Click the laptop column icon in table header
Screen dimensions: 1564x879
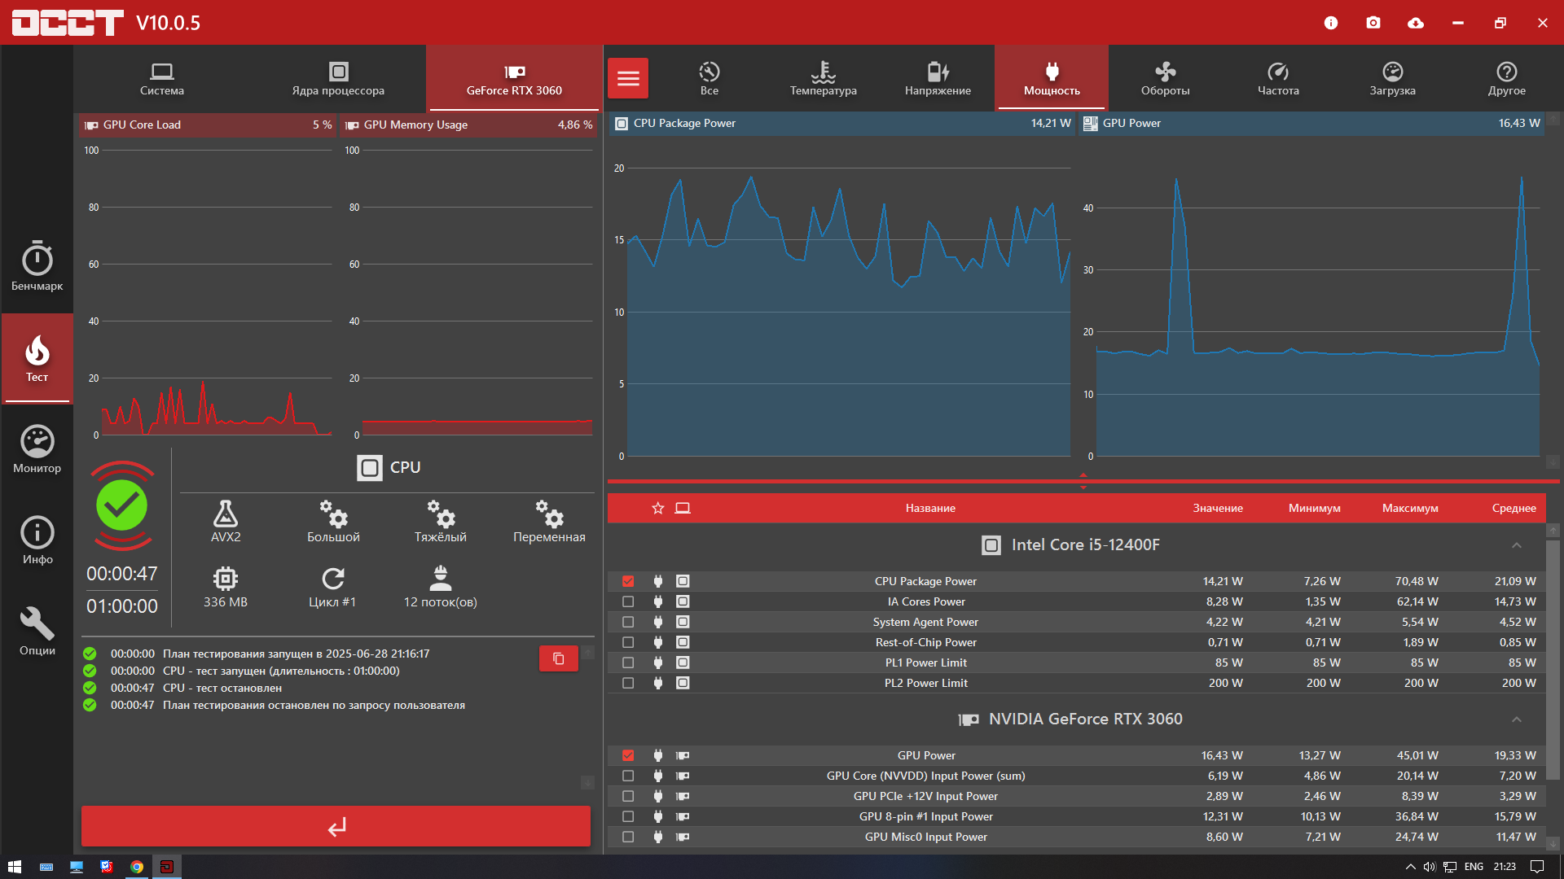click(683, 508)
